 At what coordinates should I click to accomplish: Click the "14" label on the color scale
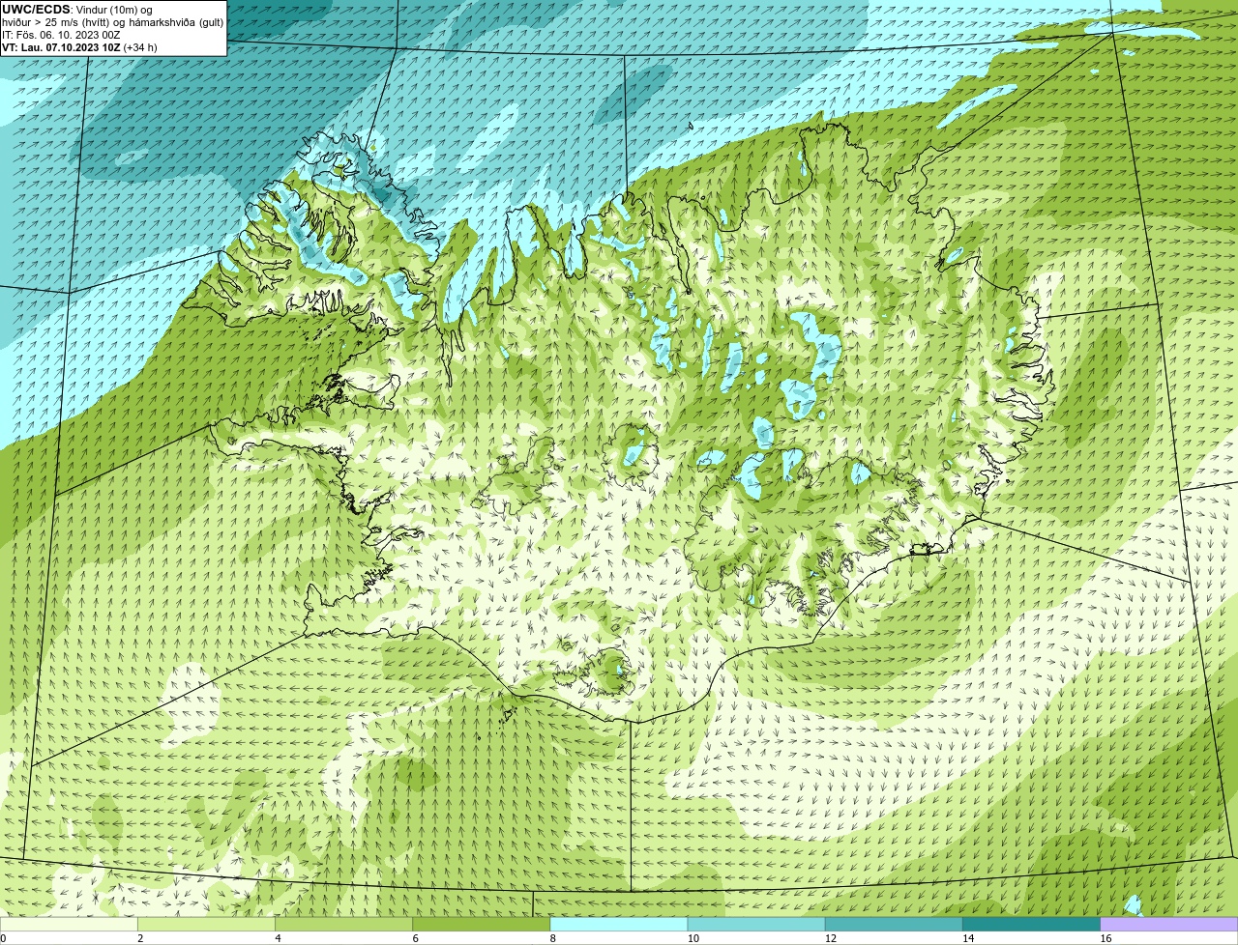click(x=968, y=938)
